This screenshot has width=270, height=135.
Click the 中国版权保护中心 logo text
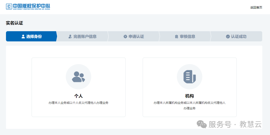(31, 5)
